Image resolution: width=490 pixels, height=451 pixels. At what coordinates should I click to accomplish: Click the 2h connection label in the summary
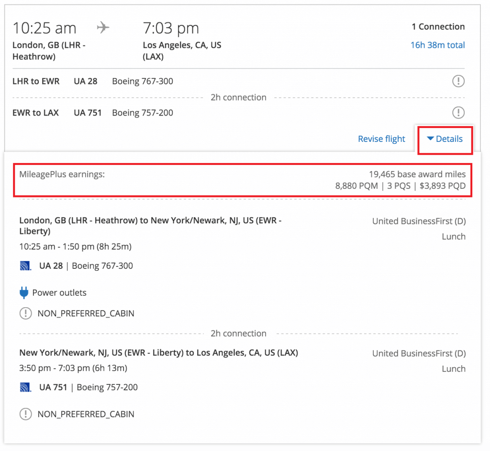click(238, 97)
